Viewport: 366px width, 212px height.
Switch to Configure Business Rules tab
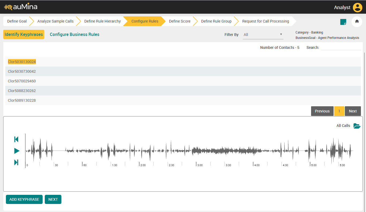pos(74,34)
